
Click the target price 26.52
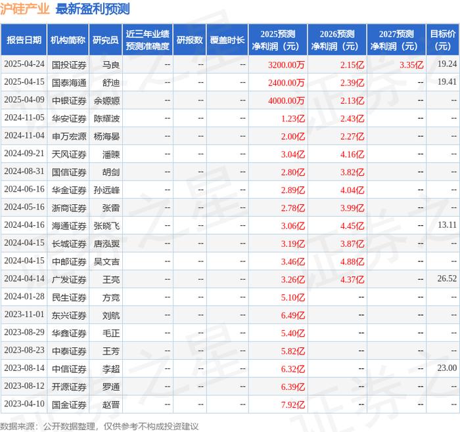click(447, 278)
